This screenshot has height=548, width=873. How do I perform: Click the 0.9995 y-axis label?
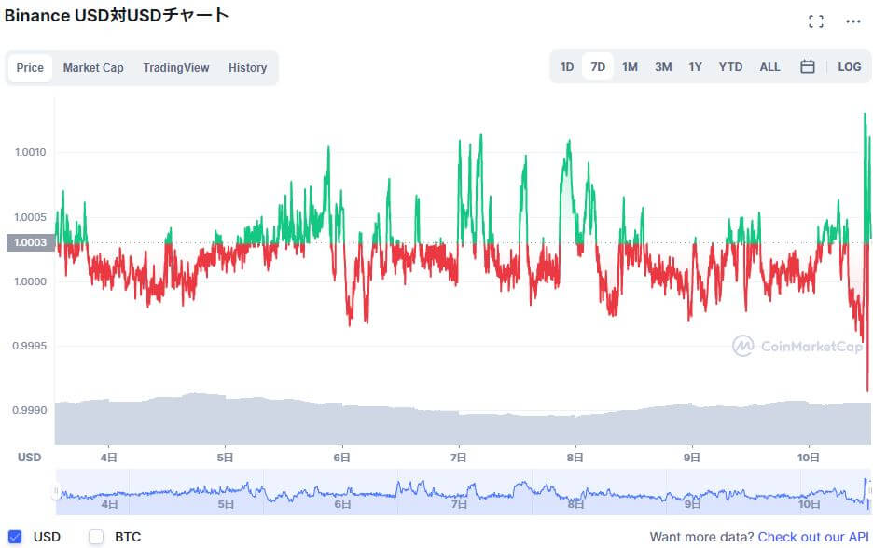pos(30,346)
